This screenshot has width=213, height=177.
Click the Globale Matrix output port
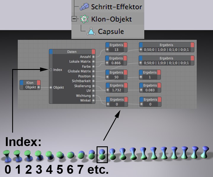click(x=93, y=71)
